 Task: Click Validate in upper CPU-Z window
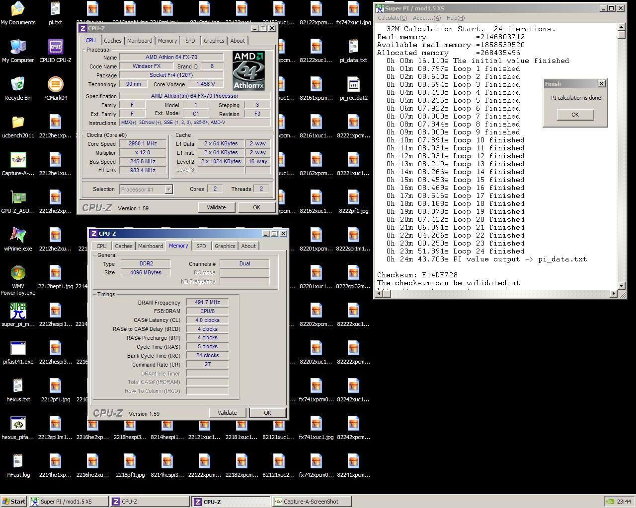(x=216, y=207)
